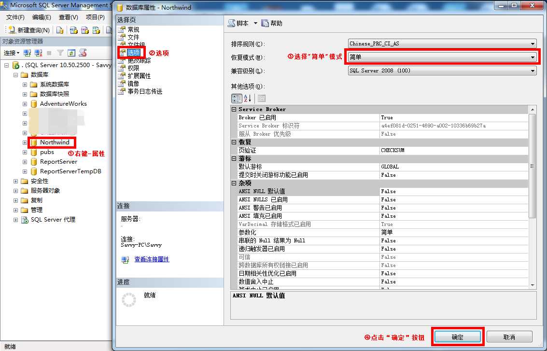Select the 权限 page in the dialog
Screen dimensions: 547x351
point(133,69)
